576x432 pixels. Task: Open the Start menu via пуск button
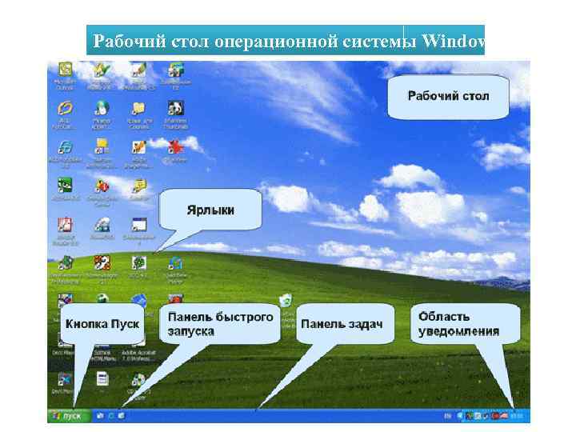tap(69, 416)
